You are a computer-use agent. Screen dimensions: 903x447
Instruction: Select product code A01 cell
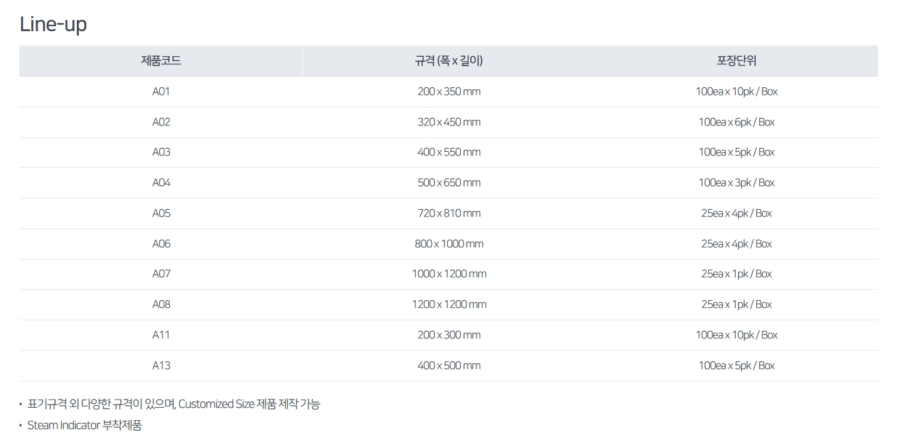click(161, 92)
